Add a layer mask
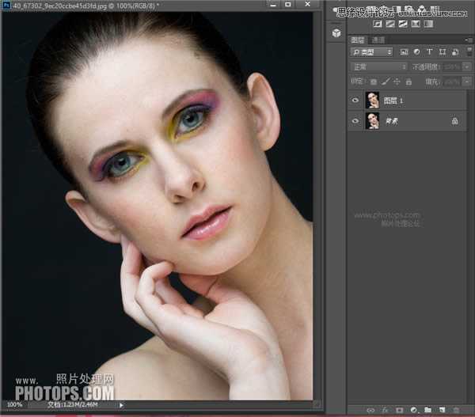Image resolution: width=475 pixels, height=417 pixels. [398, 409]
